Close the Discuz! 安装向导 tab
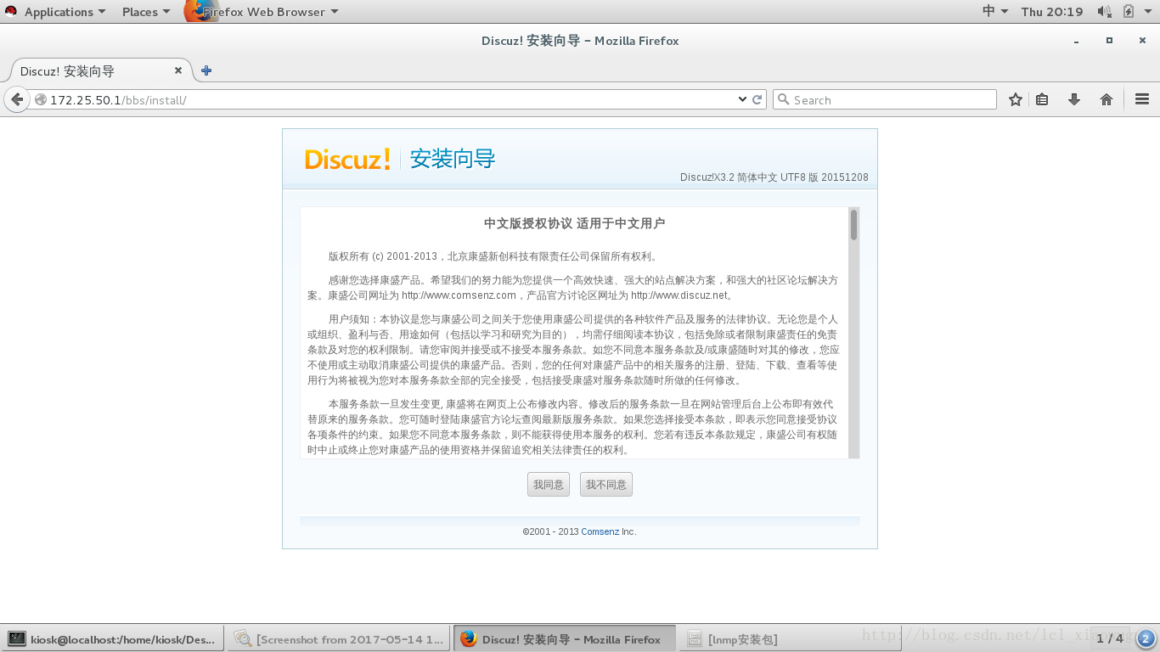The image size is (1160, 652). coord(178,70)
